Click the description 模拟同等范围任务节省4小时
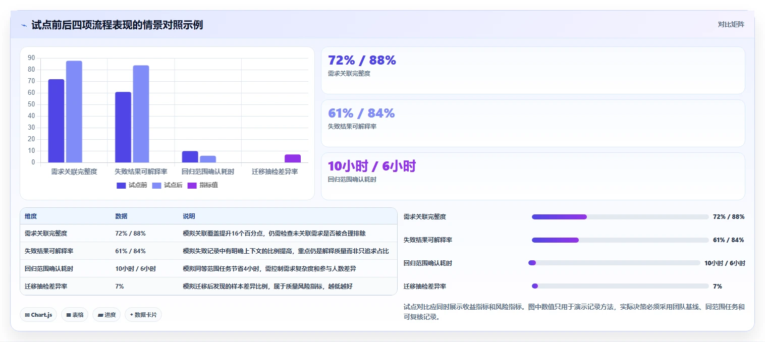 269,269
